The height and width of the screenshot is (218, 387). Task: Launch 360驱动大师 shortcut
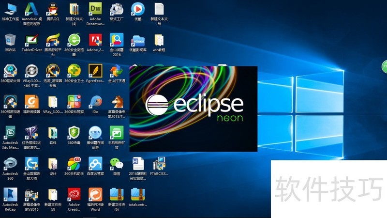pyautogui.click(x=10, y=71)
